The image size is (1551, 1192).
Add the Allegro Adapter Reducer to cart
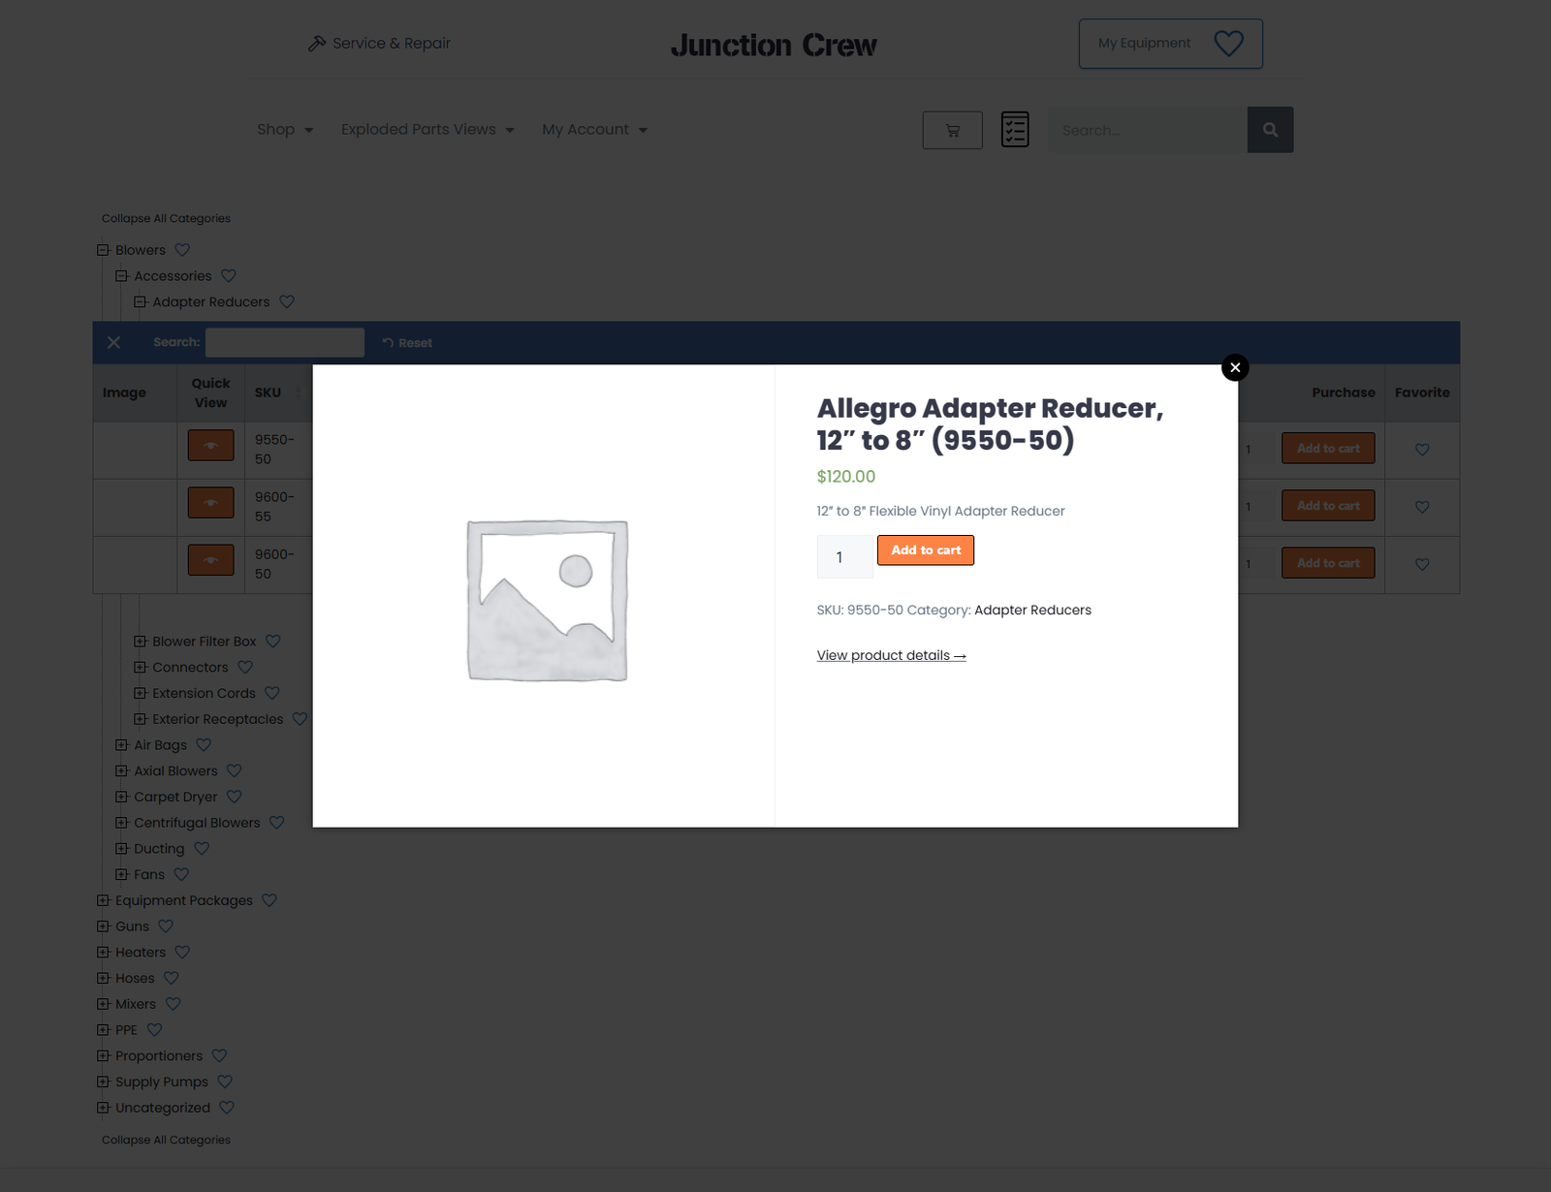pyautogui.click(x=925, y=550)
